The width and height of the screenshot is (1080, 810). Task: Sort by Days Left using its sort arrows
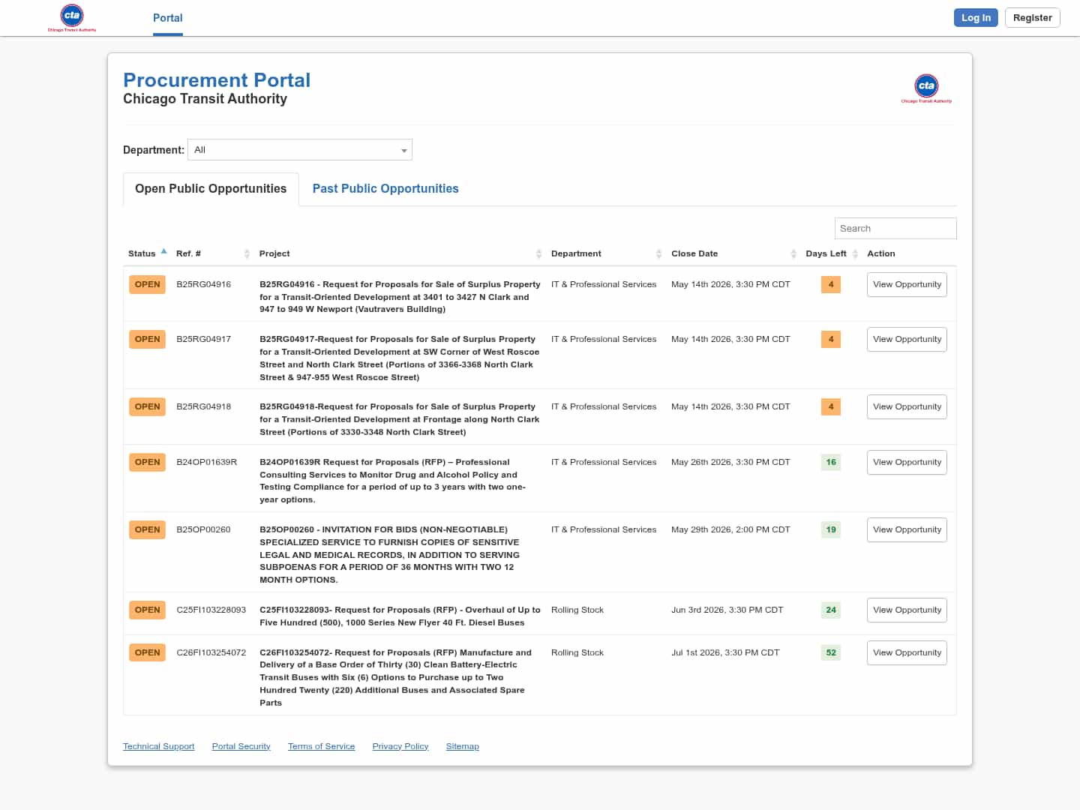click(x=855, y=254)
